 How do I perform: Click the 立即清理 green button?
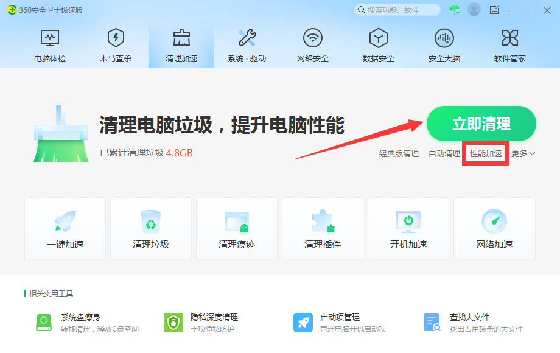pyautogui.click(x=481, y=124)
